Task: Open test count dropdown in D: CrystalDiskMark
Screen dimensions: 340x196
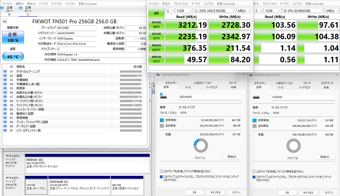Action: [258, 11]
